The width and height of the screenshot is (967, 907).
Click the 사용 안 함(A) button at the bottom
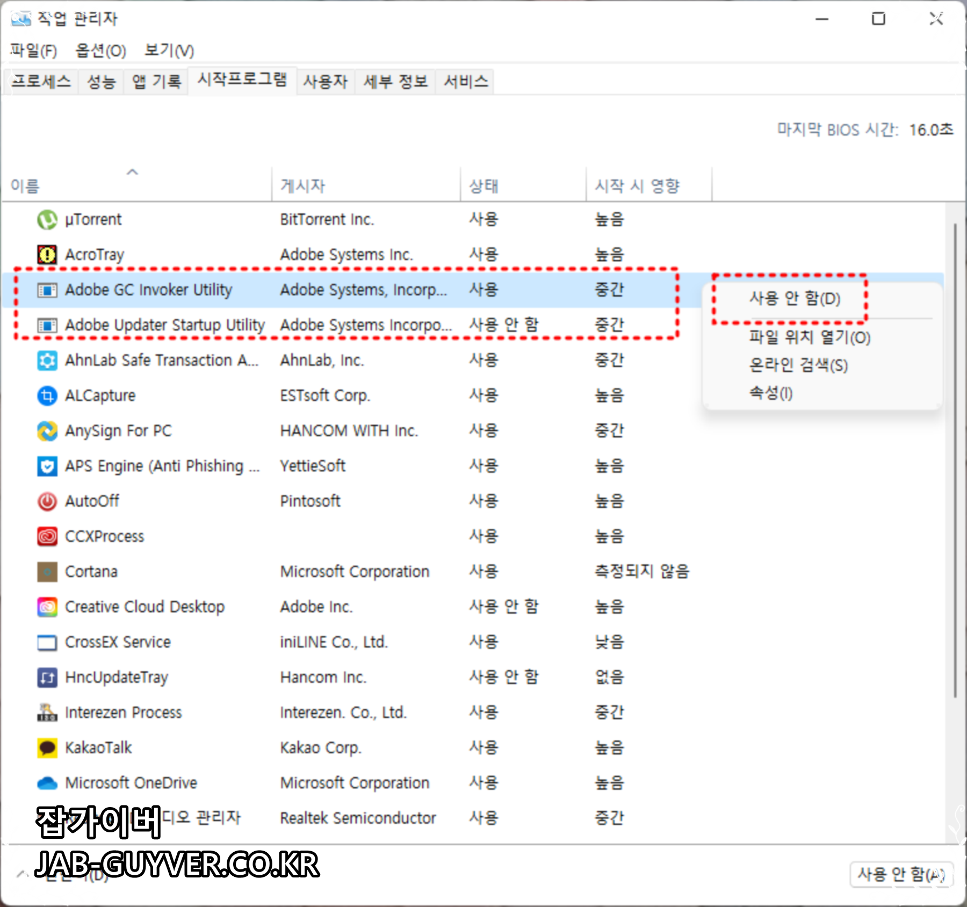(901, 874)
